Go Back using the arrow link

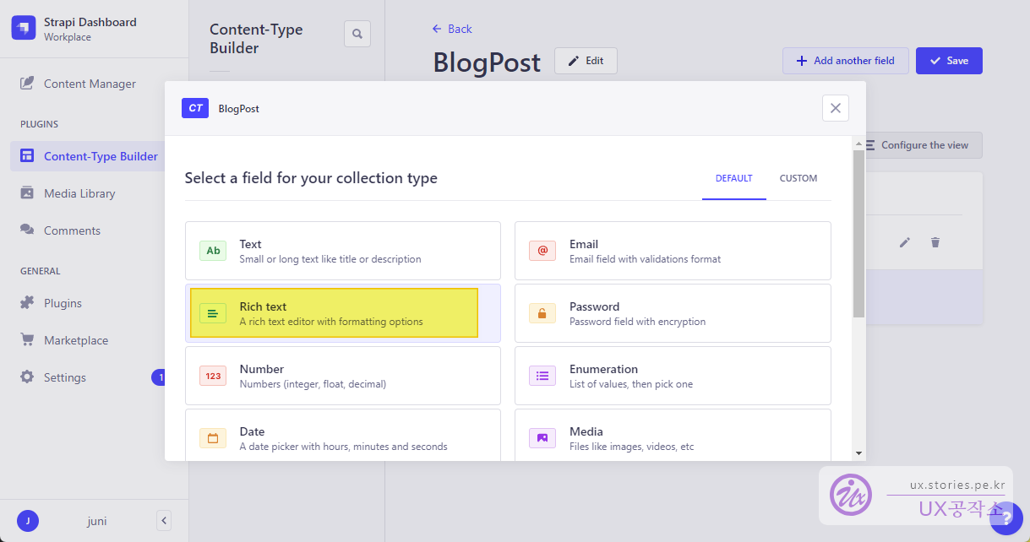click(x=452, y=29)
